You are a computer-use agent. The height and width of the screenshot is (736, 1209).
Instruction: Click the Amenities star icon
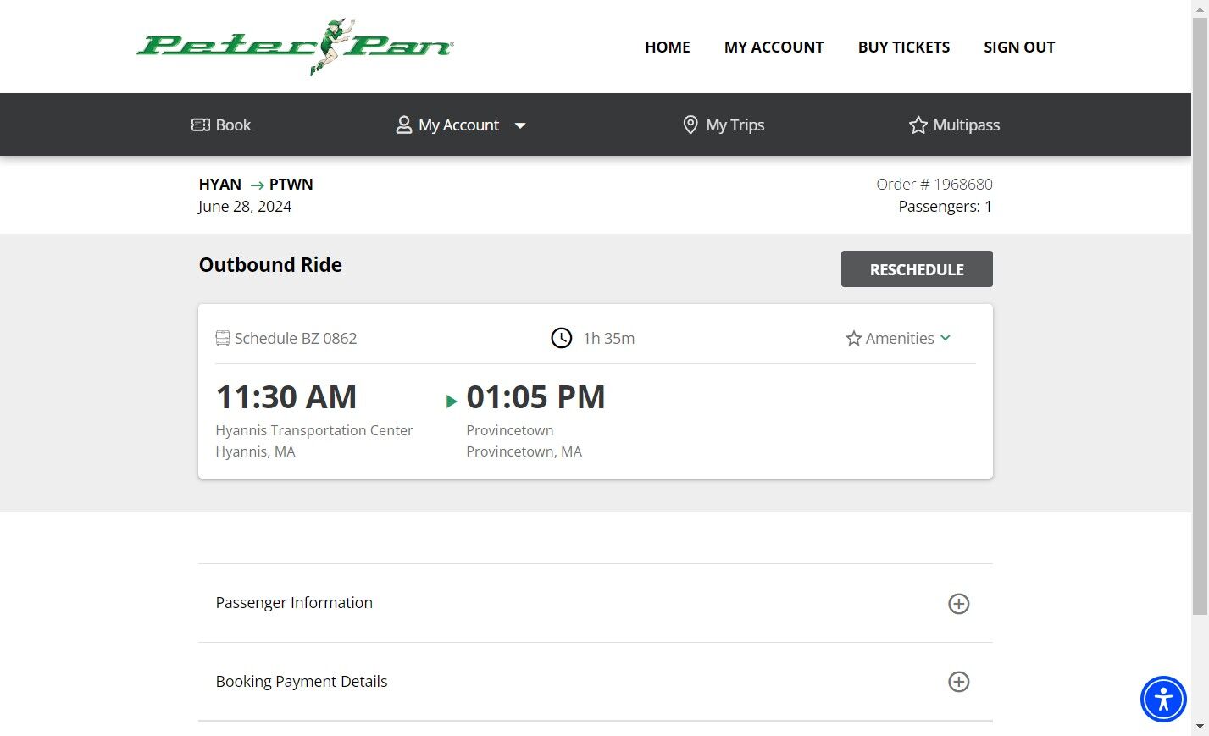pos(853,339)
